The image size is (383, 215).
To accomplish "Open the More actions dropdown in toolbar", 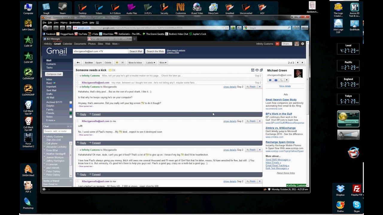I will pyautogui.click(x=163, y=63).
